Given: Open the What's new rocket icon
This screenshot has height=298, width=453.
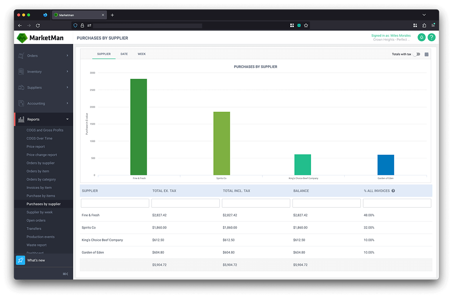Looking at the screenshot, I should pyautogui.click(x=20, y=260).
